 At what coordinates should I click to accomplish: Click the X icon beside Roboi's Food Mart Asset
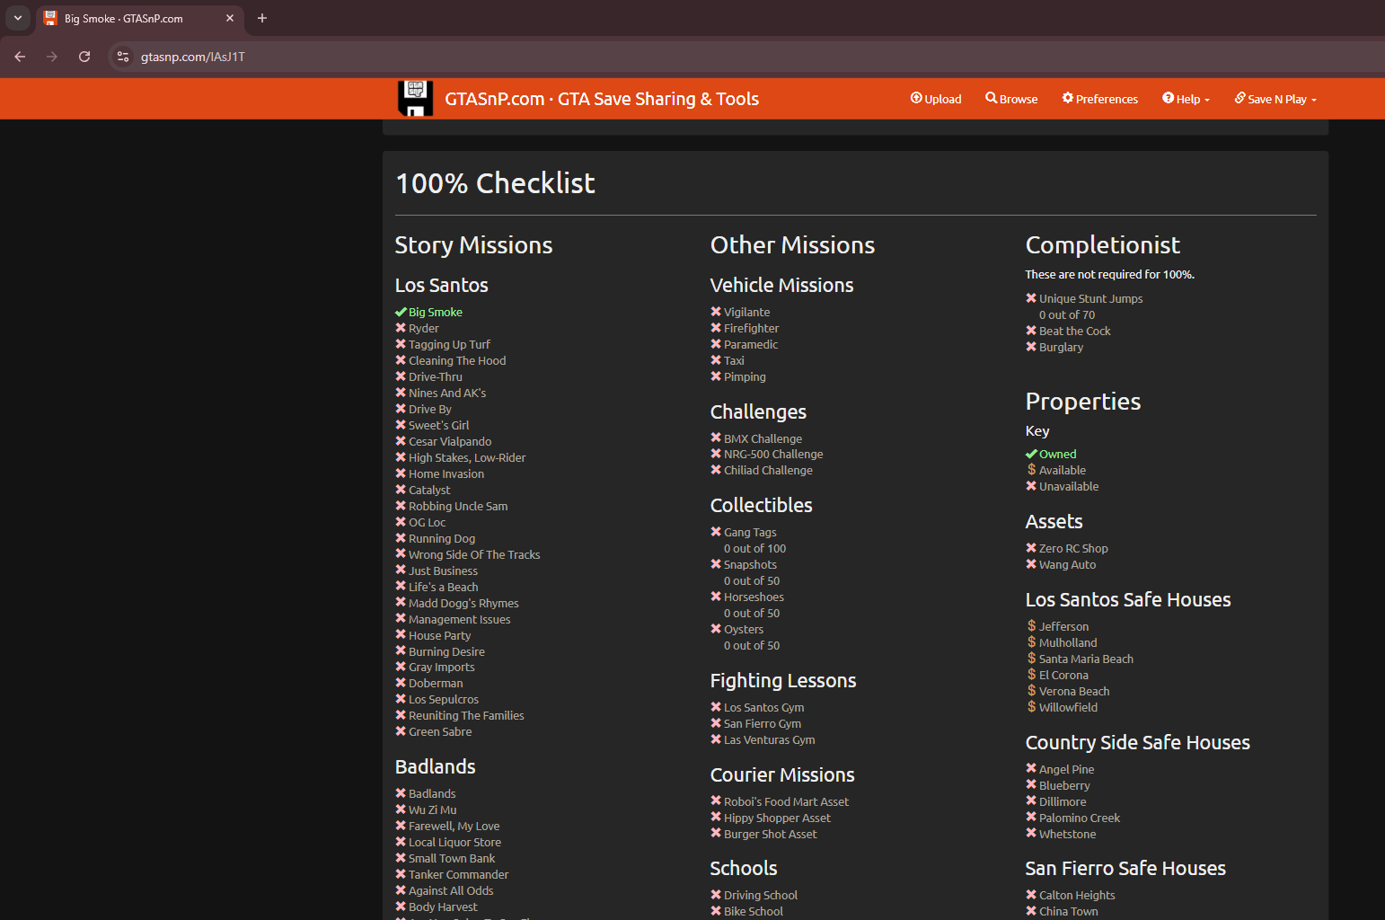coord(716,801)
